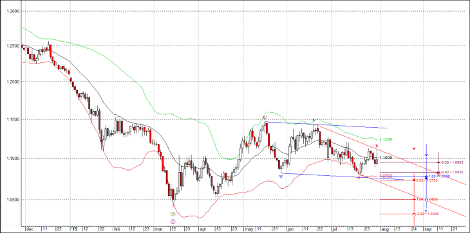Select the purple 0.62 / 1.0835 Fibonacci label
The width and height of the screenshot is (470, 233).
point(452,173)
